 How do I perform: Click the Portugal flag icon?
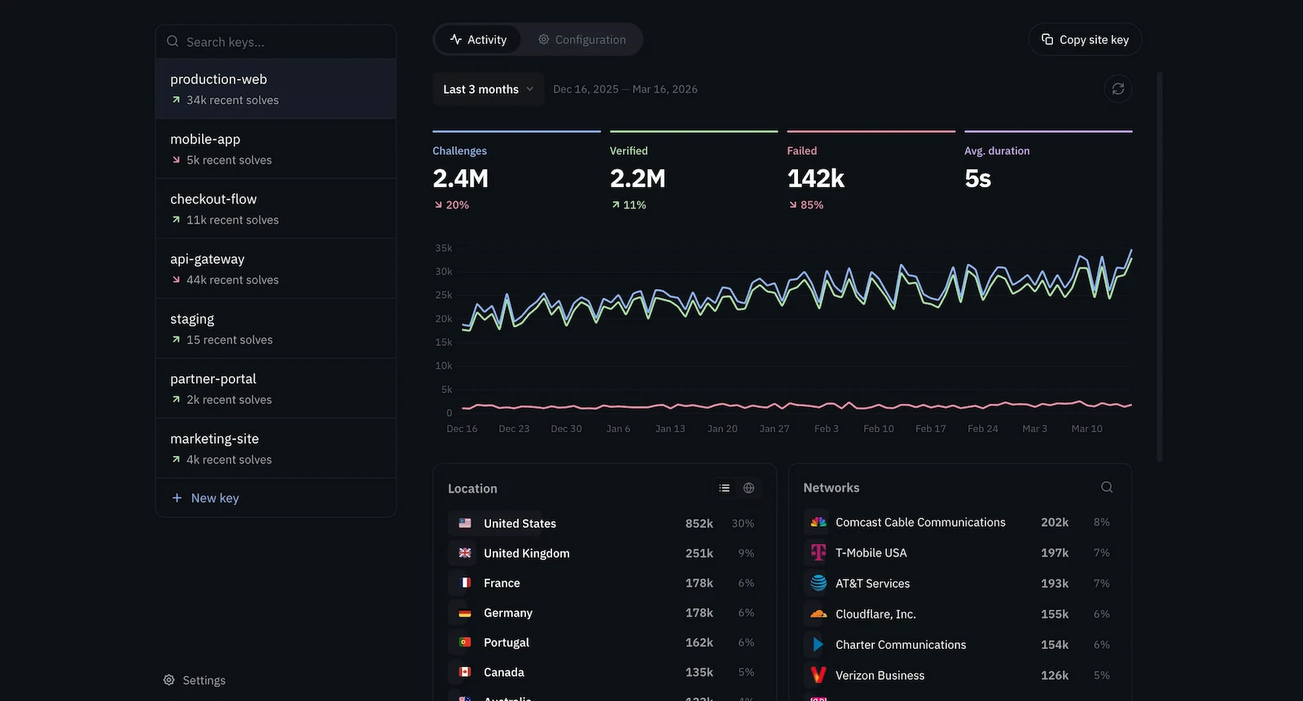[x=465, y=642]
